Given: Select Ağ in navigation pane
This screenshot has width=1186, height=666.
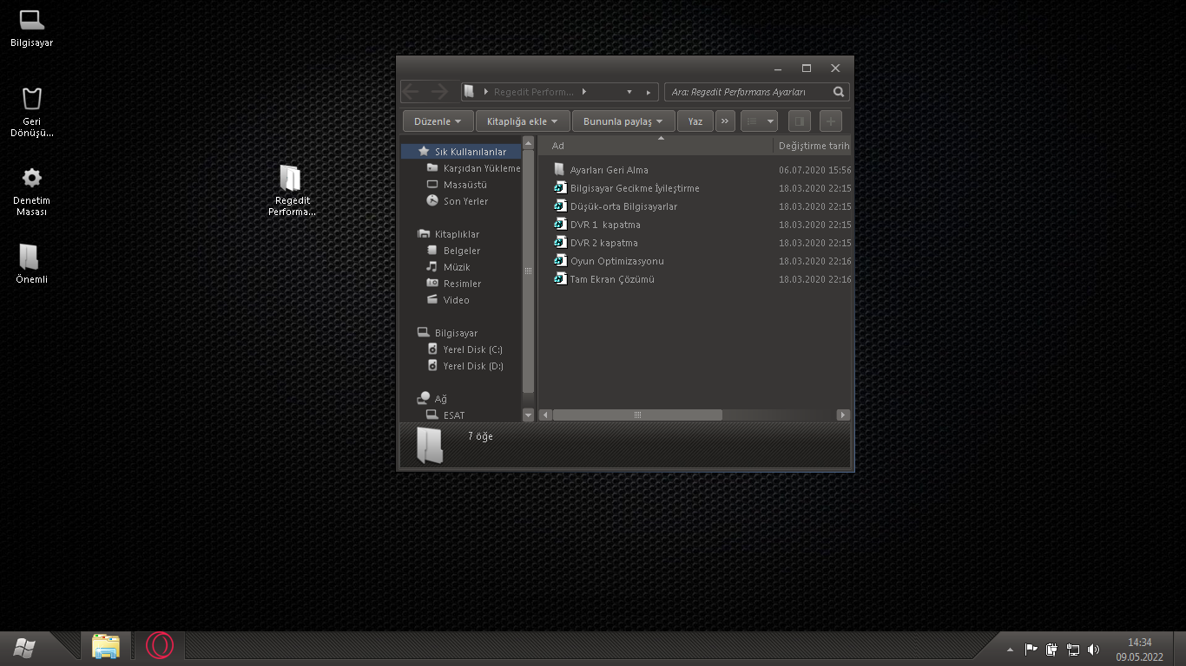Looking at the screenshot, I should (432, 399).
